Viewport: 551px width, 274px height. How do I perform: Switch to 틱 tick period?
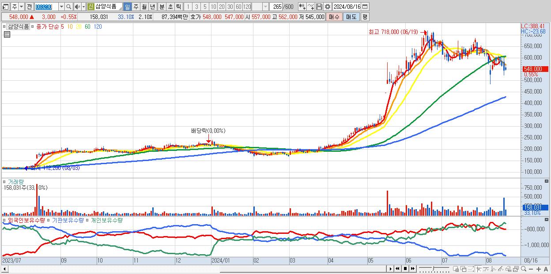tap(178, 7)
